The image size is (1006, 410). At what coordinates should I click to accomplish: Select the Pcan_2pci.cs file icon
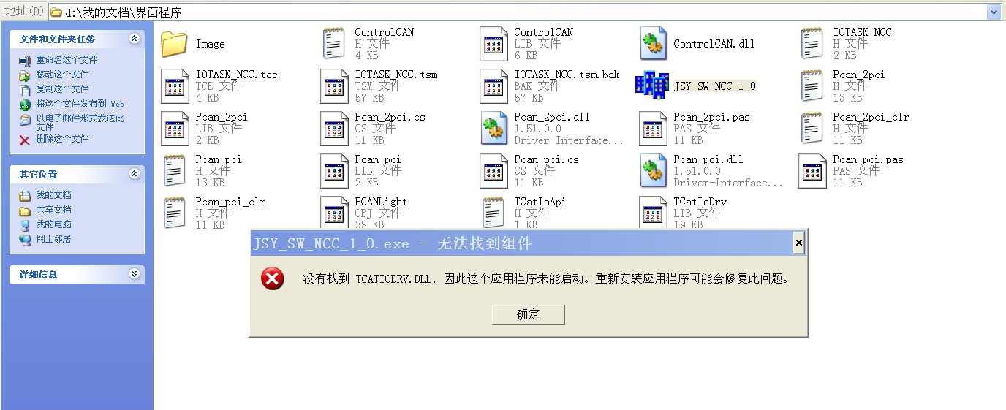pos(335,129)
